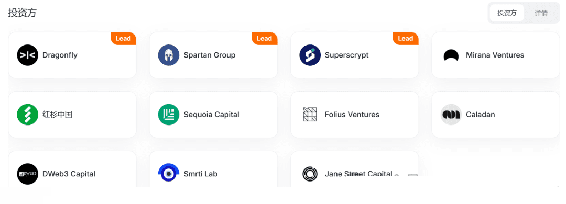Screen dimensions: 566x204
Task: Open the Spartan Group name link
Action: click(209, 55)
